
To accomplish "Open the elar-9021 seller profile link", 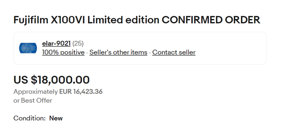I will click(56, 43).
